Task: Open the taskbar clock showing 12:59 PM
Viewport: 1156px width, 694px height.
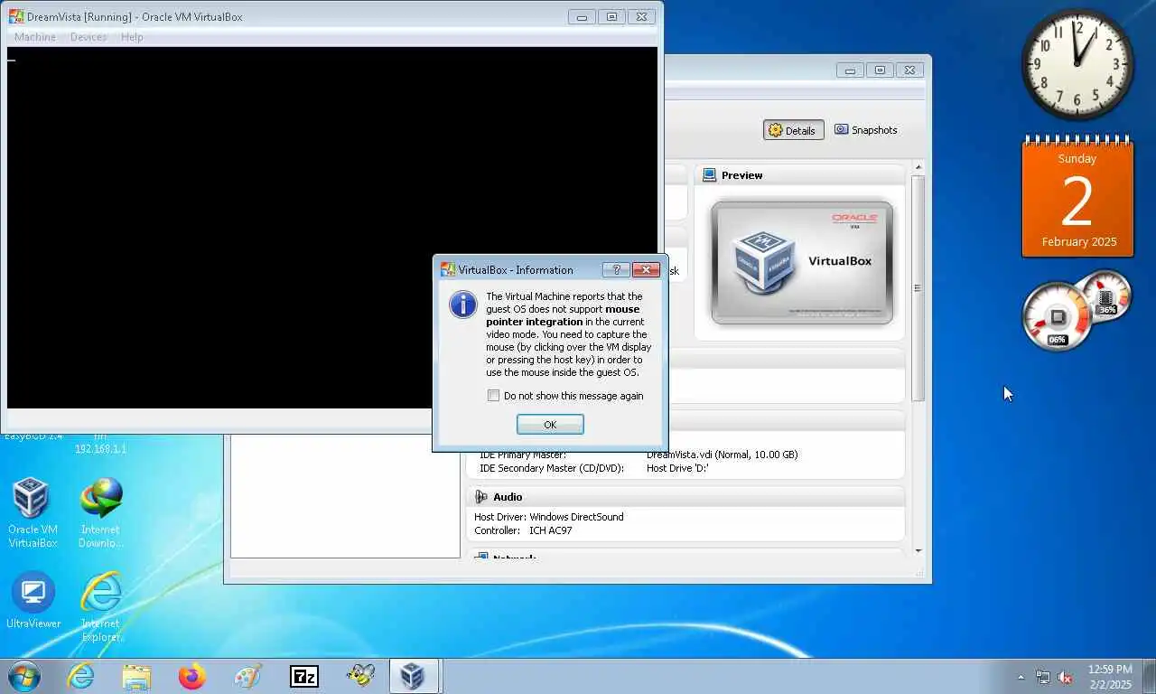Action: 1110,677
